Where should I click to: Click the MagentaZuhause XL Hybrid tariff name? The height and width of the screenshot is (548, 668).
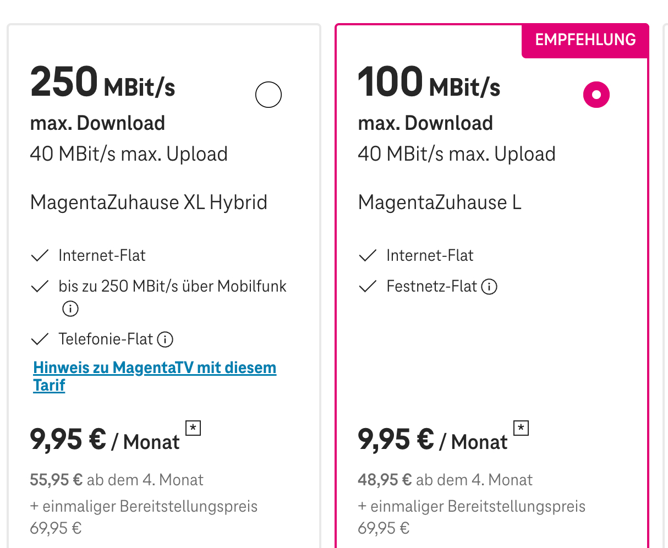tap(149, 202)
